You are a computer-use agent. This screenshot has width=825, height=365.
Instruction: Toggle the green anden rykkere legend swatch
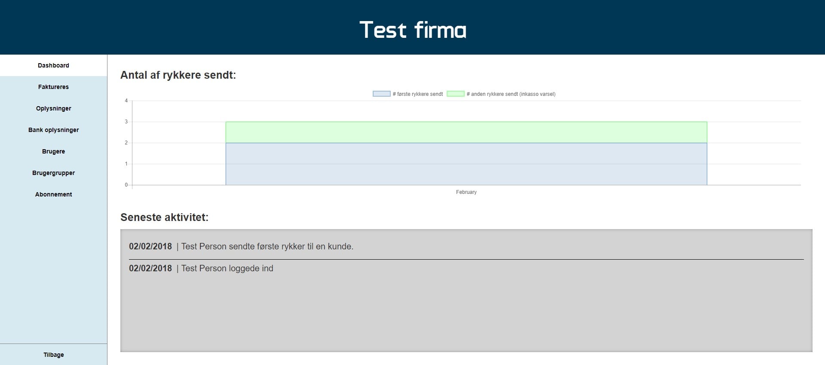pos(455,94)
